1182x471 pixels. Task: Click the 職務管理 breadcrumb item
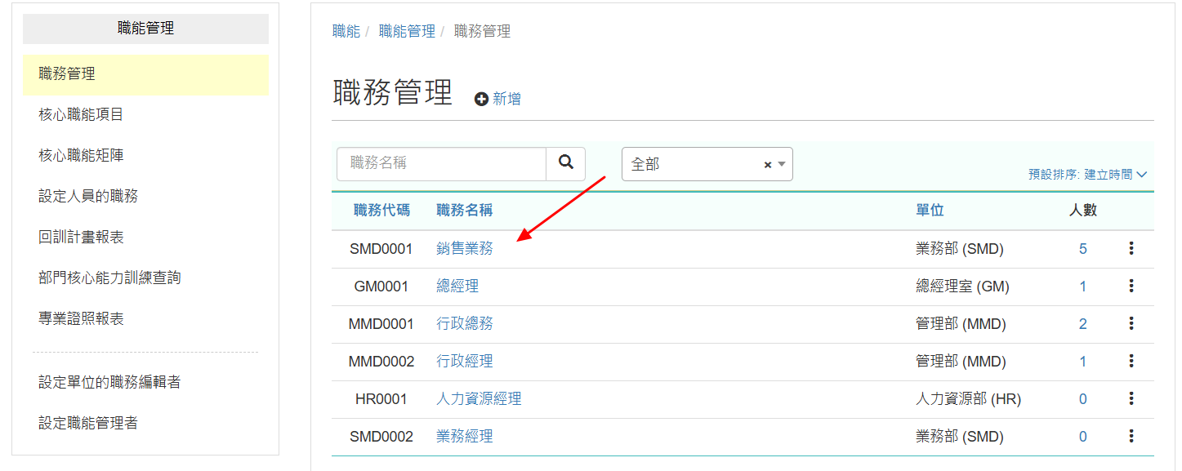coord(482,32)
